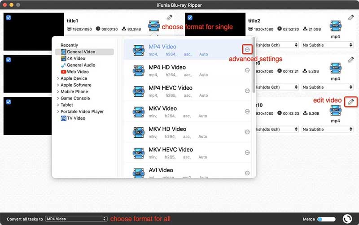The height and width of the screenshot is (225, 359).
Task: Choose MKV Video format
Action: 162,108
